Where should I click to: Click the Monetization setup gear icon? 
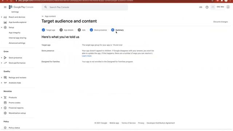(5, 113)
